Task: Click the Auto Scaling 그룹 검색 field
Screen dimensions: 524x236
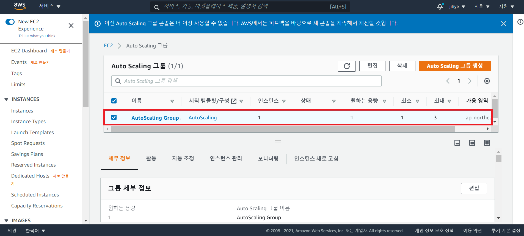Action: (x=246, y=81)
